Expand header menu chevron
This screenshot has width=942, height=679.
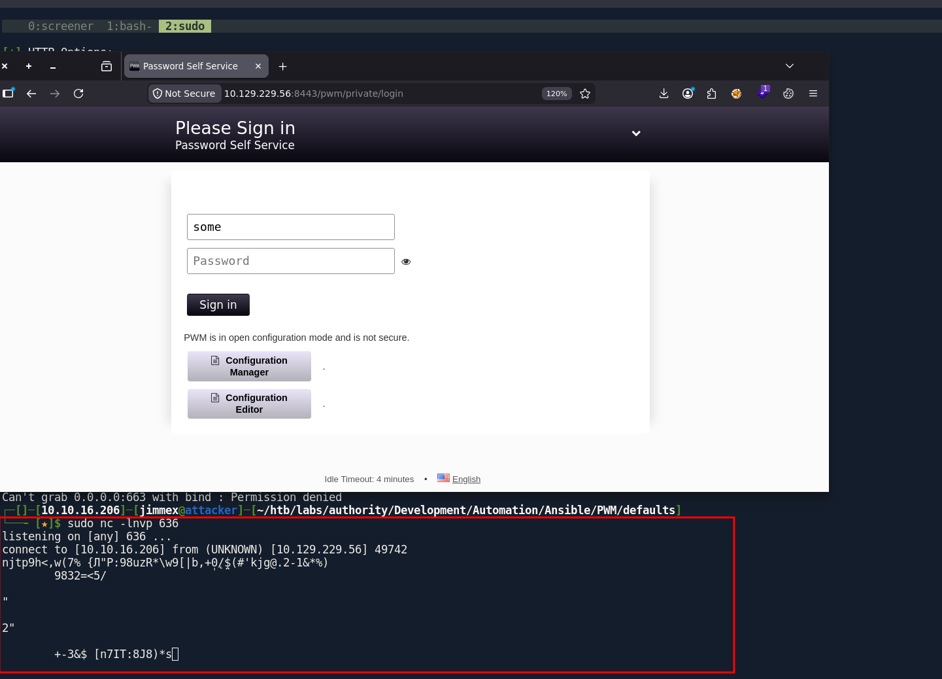pos(636,133)
